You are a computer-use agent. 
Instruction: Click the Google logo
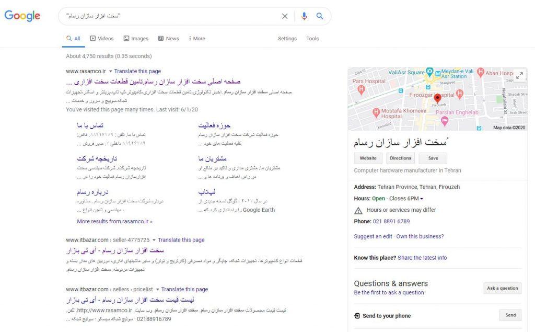click(x=22, y=16)
